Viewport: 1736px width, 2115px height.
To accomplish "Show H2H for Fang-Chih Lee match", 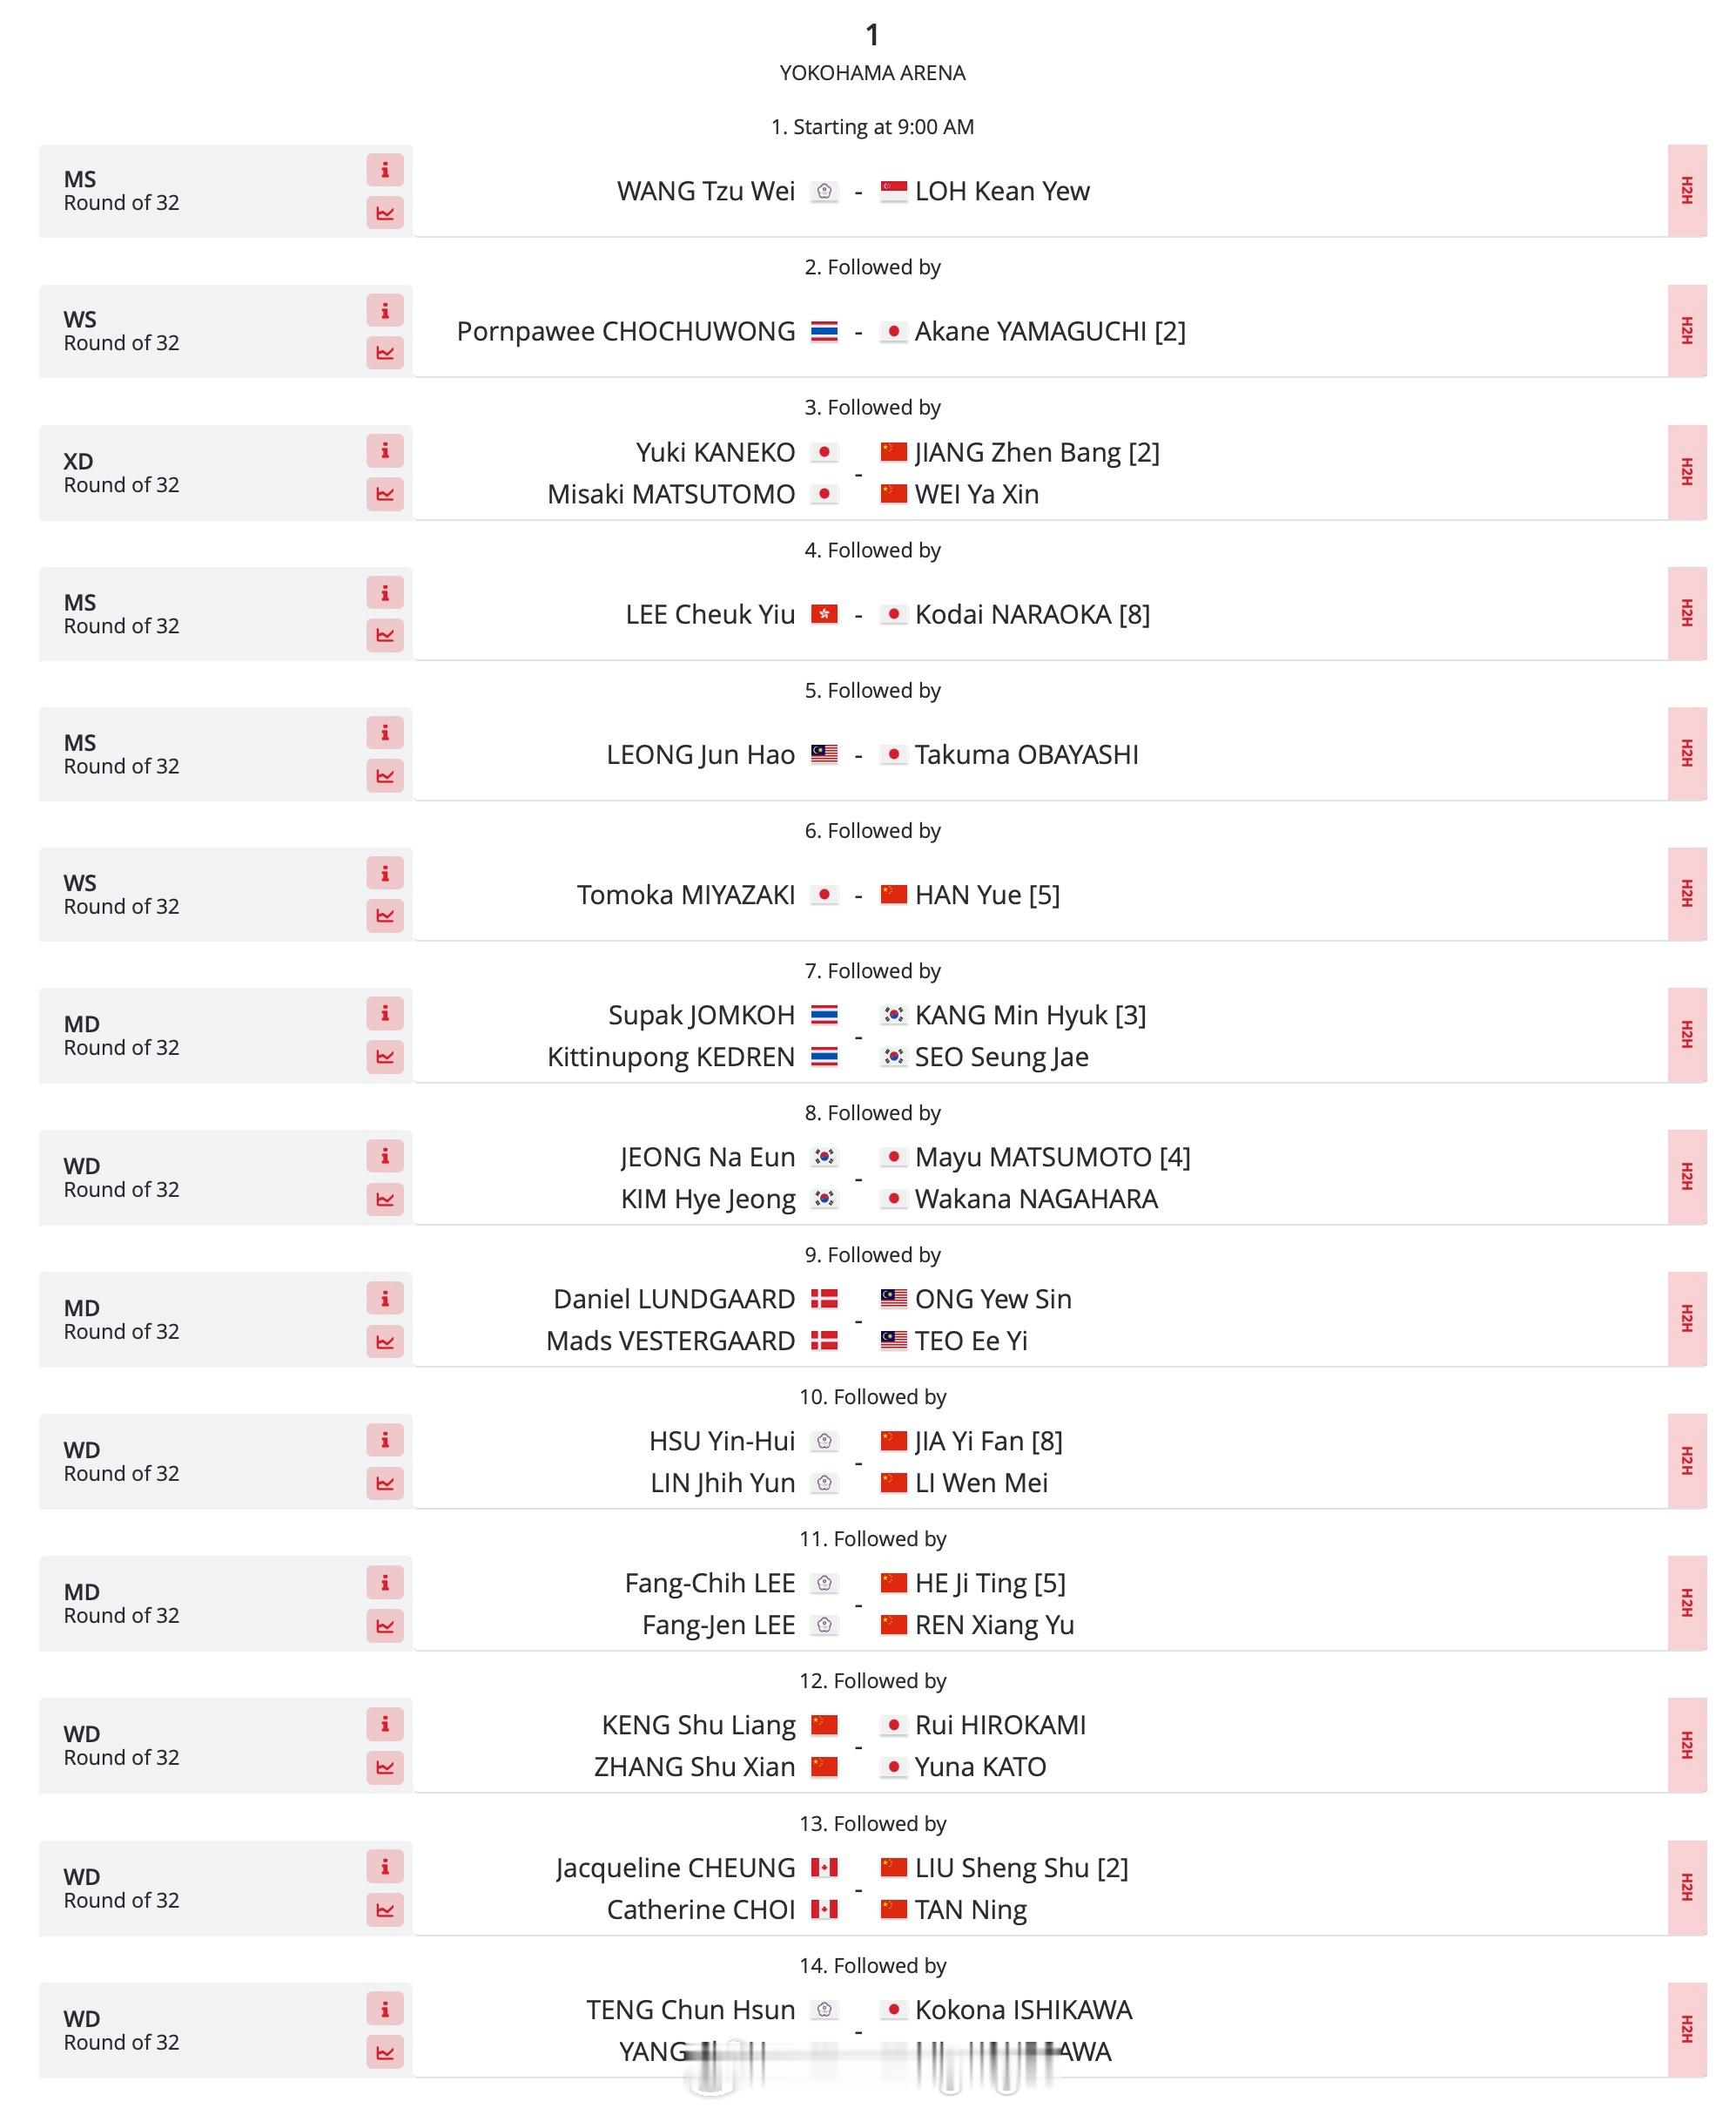I will click(1687, 1603).
